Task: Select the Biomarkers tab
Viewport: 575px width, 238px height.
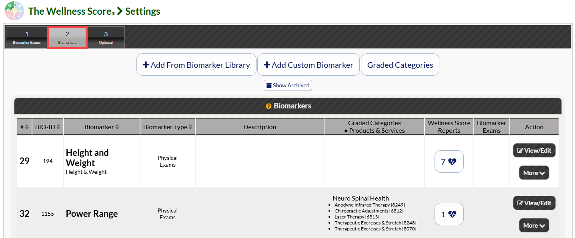Action: 67,38
